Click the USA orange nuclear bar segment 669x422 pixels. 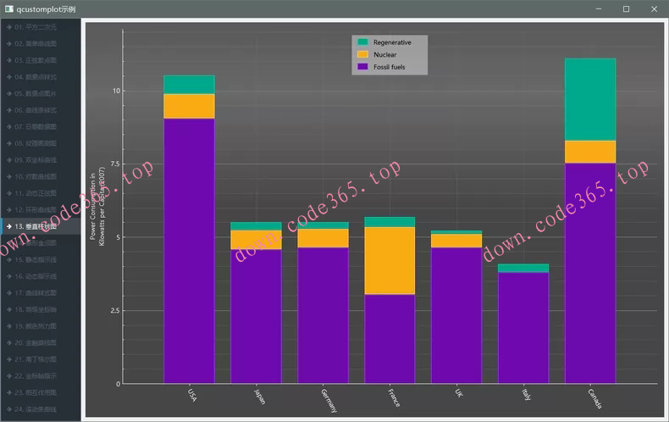coord(189,106)
